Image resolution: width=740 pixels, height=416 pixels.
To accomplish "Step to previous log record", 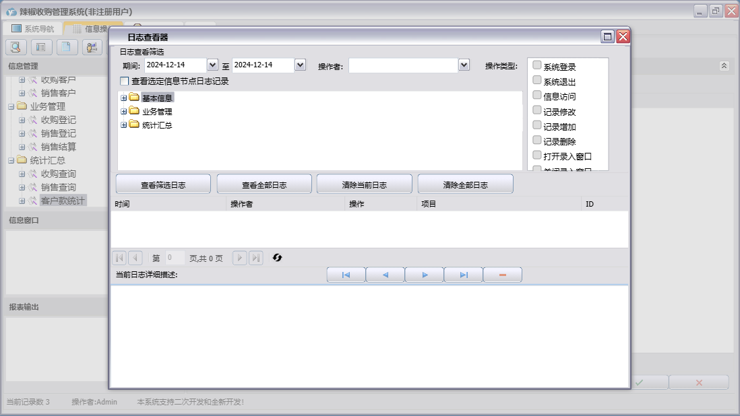I will [x=385, y=275].
